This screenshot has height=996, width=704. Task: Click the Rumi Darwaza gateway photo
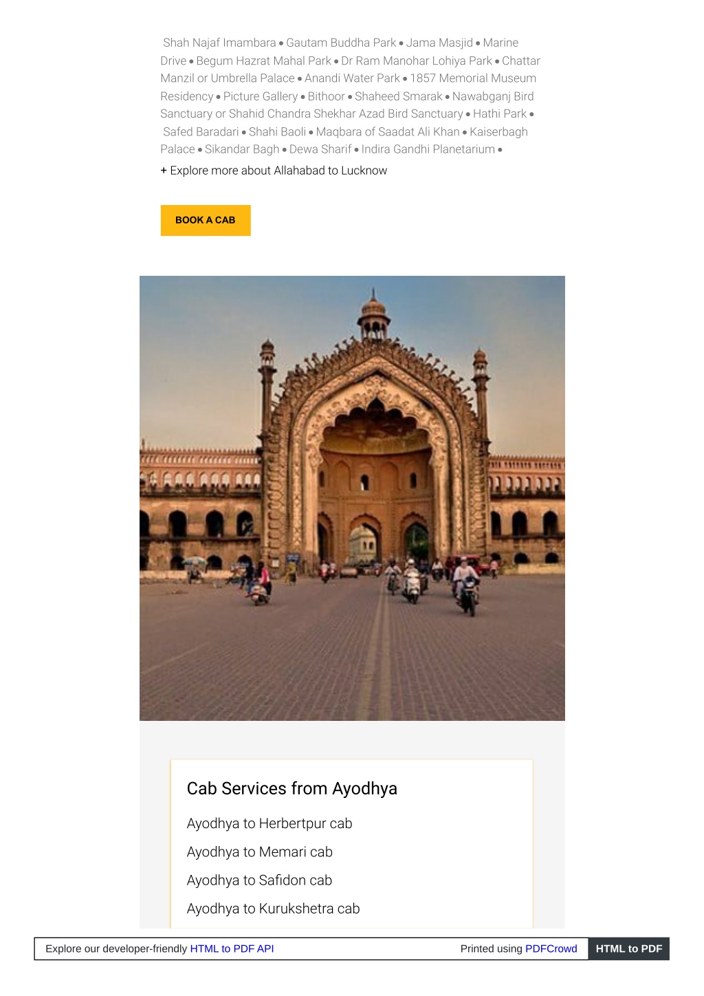coord(352,498)
